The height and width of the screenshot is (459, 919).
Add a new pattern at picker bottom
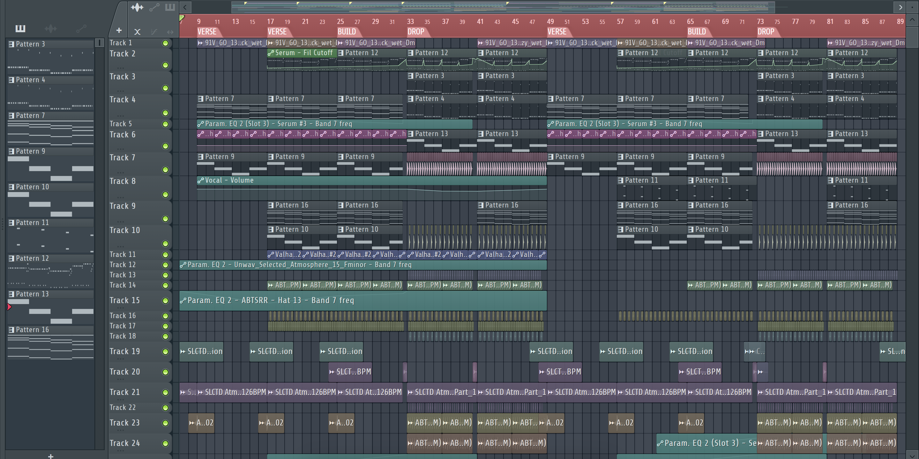(51, 456)
